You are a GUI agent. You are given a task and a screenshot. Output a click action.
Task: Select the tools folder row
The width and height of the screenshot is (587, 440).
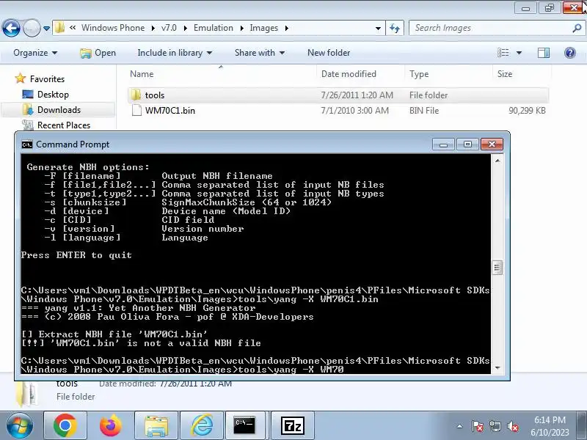(x=338, y=95)
